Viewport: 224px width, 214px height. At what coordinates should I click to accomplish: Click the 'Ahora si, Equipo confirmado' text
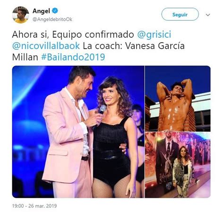(x=73, y=35)
